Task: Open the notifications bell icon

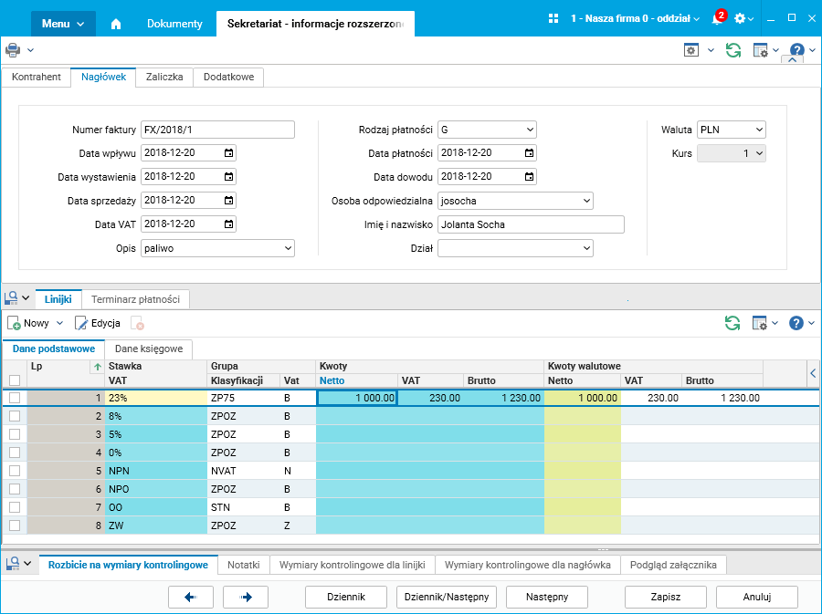Action: click(717, 18)
